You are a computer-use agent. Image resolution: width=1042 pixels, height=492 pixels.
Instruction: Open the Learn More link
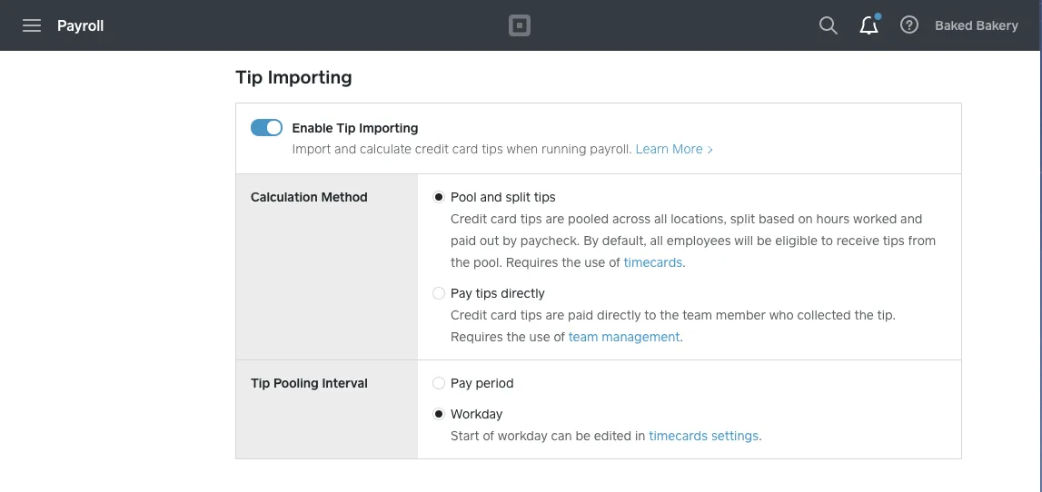click(674, 149)
